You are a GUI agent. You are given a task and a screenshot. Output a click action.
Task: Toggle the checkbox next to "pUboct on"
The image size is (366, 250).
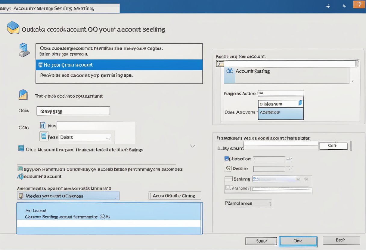tap(227, 159)
